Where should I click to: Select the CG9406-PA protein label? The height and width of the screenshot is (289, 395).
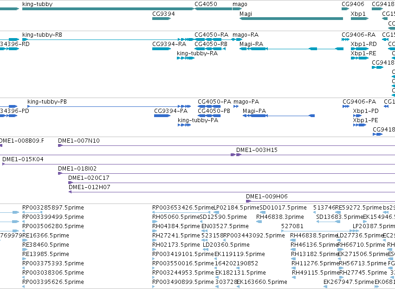(x=359, y=102)
